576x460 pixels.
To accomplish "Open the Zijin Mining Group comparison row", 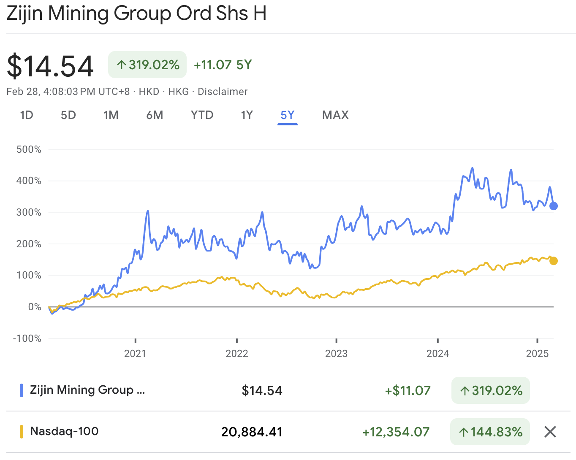I will pyautogui.click(x=288, y=390).
